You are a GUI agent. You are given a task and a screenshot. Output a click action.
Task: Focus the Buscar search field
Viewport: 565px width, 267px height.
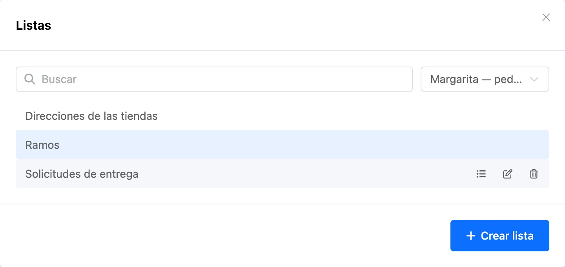coord(214,79)
